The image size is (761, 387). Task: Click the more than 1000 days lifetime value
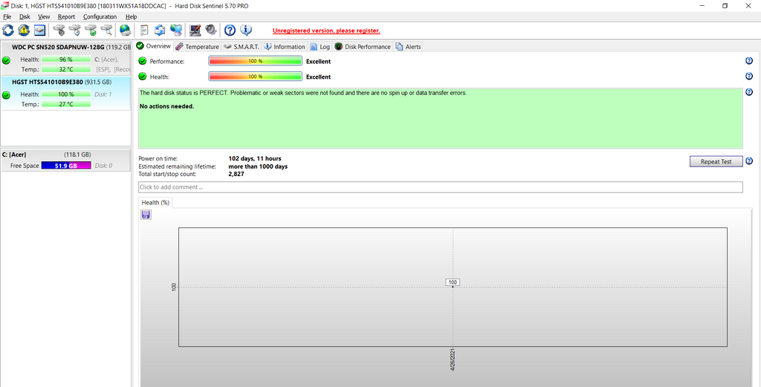click(258, 166)
